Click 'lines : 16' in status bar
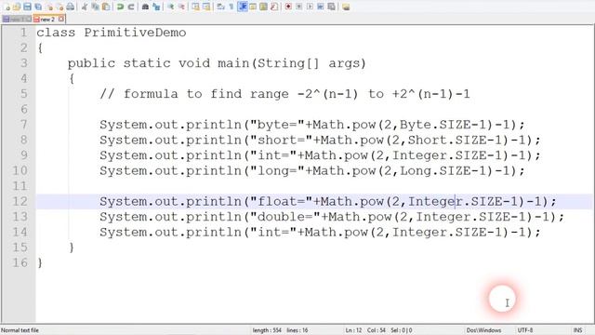 (x=297, y=330)
